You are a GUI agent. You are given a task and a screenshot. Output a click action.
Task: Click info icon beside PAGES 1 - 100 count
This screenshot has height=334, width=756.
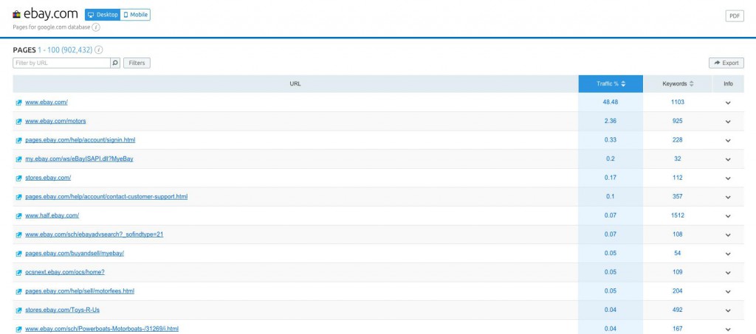[x=98, y=50]
